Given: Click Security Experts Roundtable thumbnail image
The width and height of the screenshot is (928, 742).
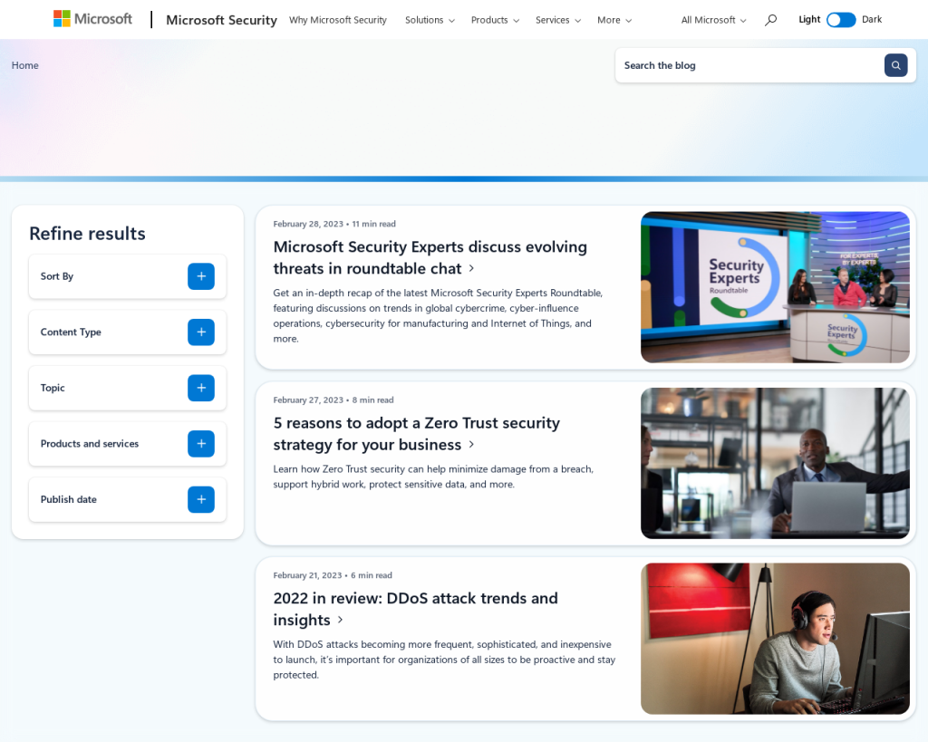Looking at the screenshot, I should pos(775,287).
